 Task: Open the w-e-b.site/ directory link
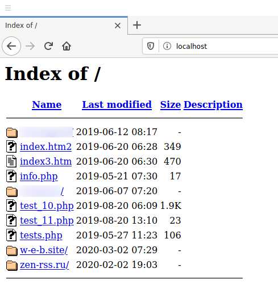pos(44,250)
